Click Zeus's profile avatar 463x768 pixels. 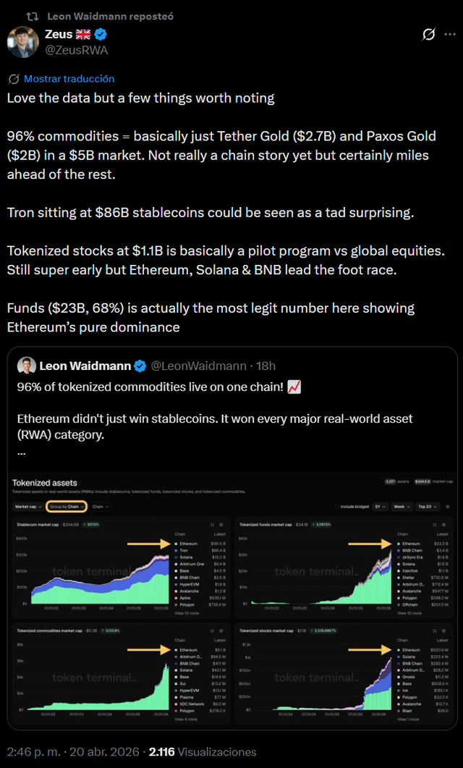click(23, 42)
